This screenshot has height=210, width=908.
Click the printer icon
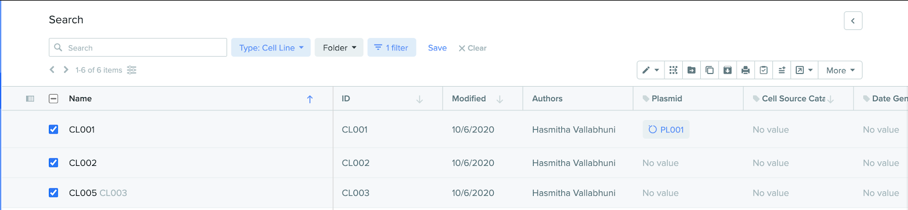coord(746,70)
